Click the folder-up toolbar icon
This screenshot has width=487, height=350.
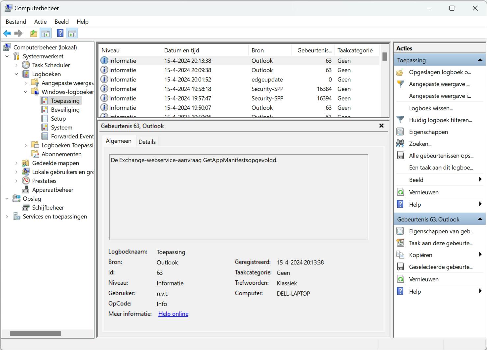click(34, 33)
